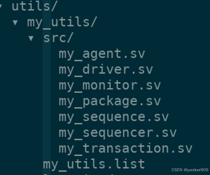Collapse the my_utils/ folder arrow
The image size is (210, 175).
tap(15, 22)
